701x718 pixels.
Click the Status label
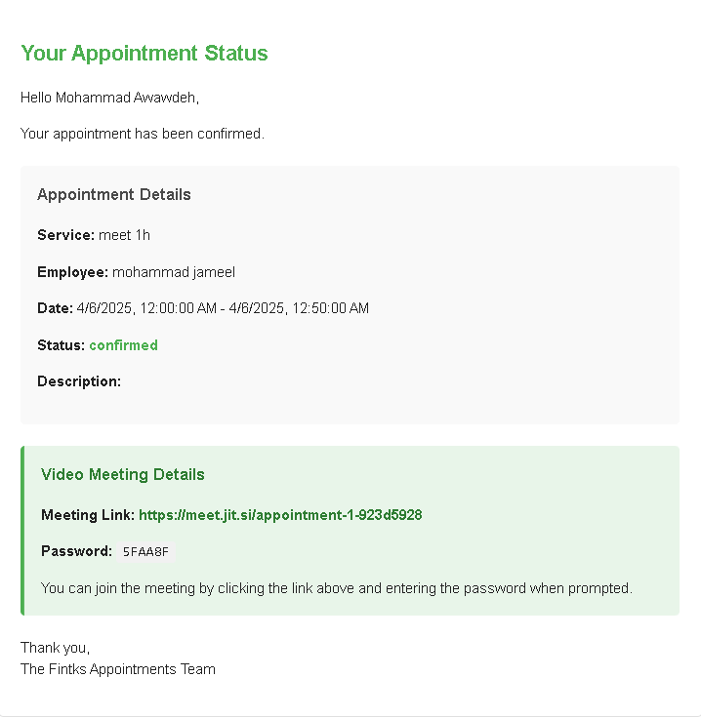[61, 344]
